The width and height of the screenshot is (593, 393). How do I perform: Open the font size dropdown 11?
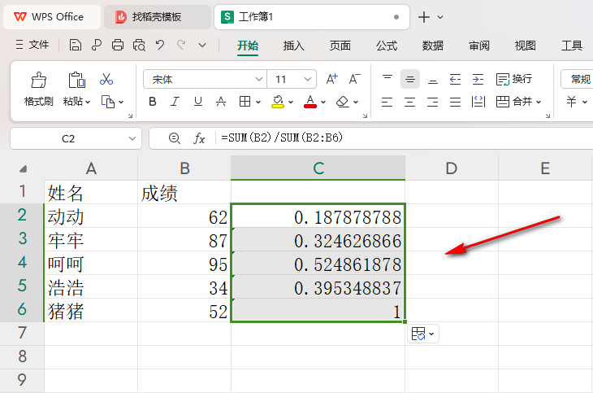308,79
